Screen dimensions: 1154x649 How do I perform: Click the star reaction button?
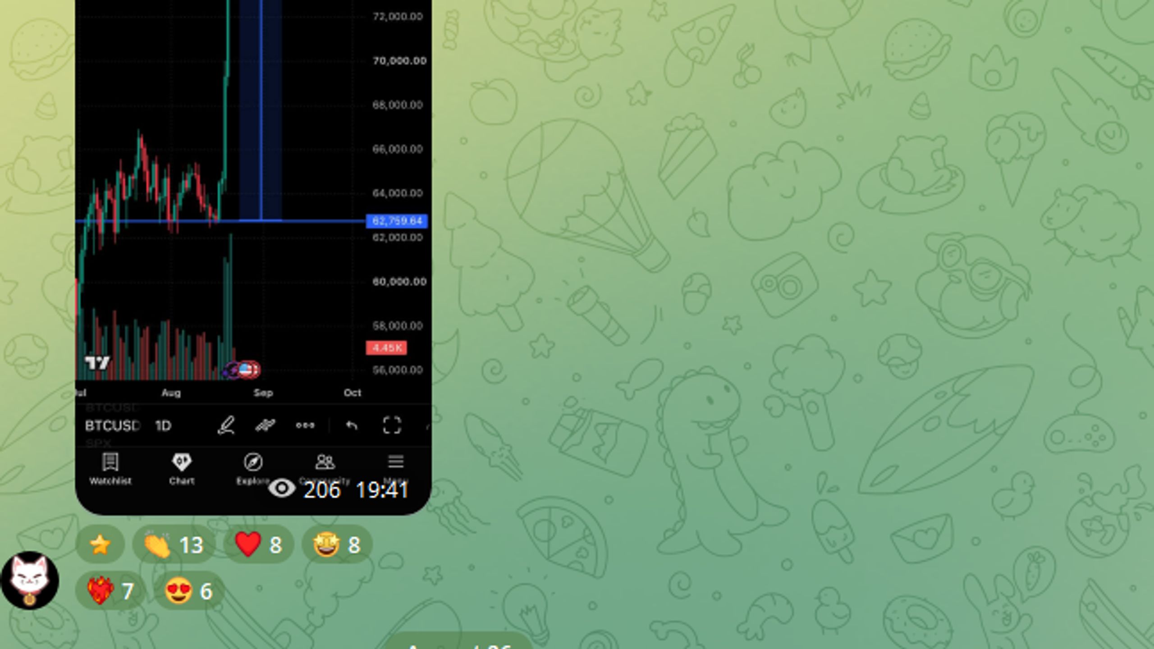point(100,544)
